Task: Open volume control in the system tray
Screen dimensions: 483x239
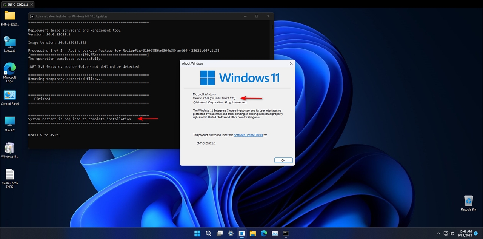Action: (x=452, y=233)
